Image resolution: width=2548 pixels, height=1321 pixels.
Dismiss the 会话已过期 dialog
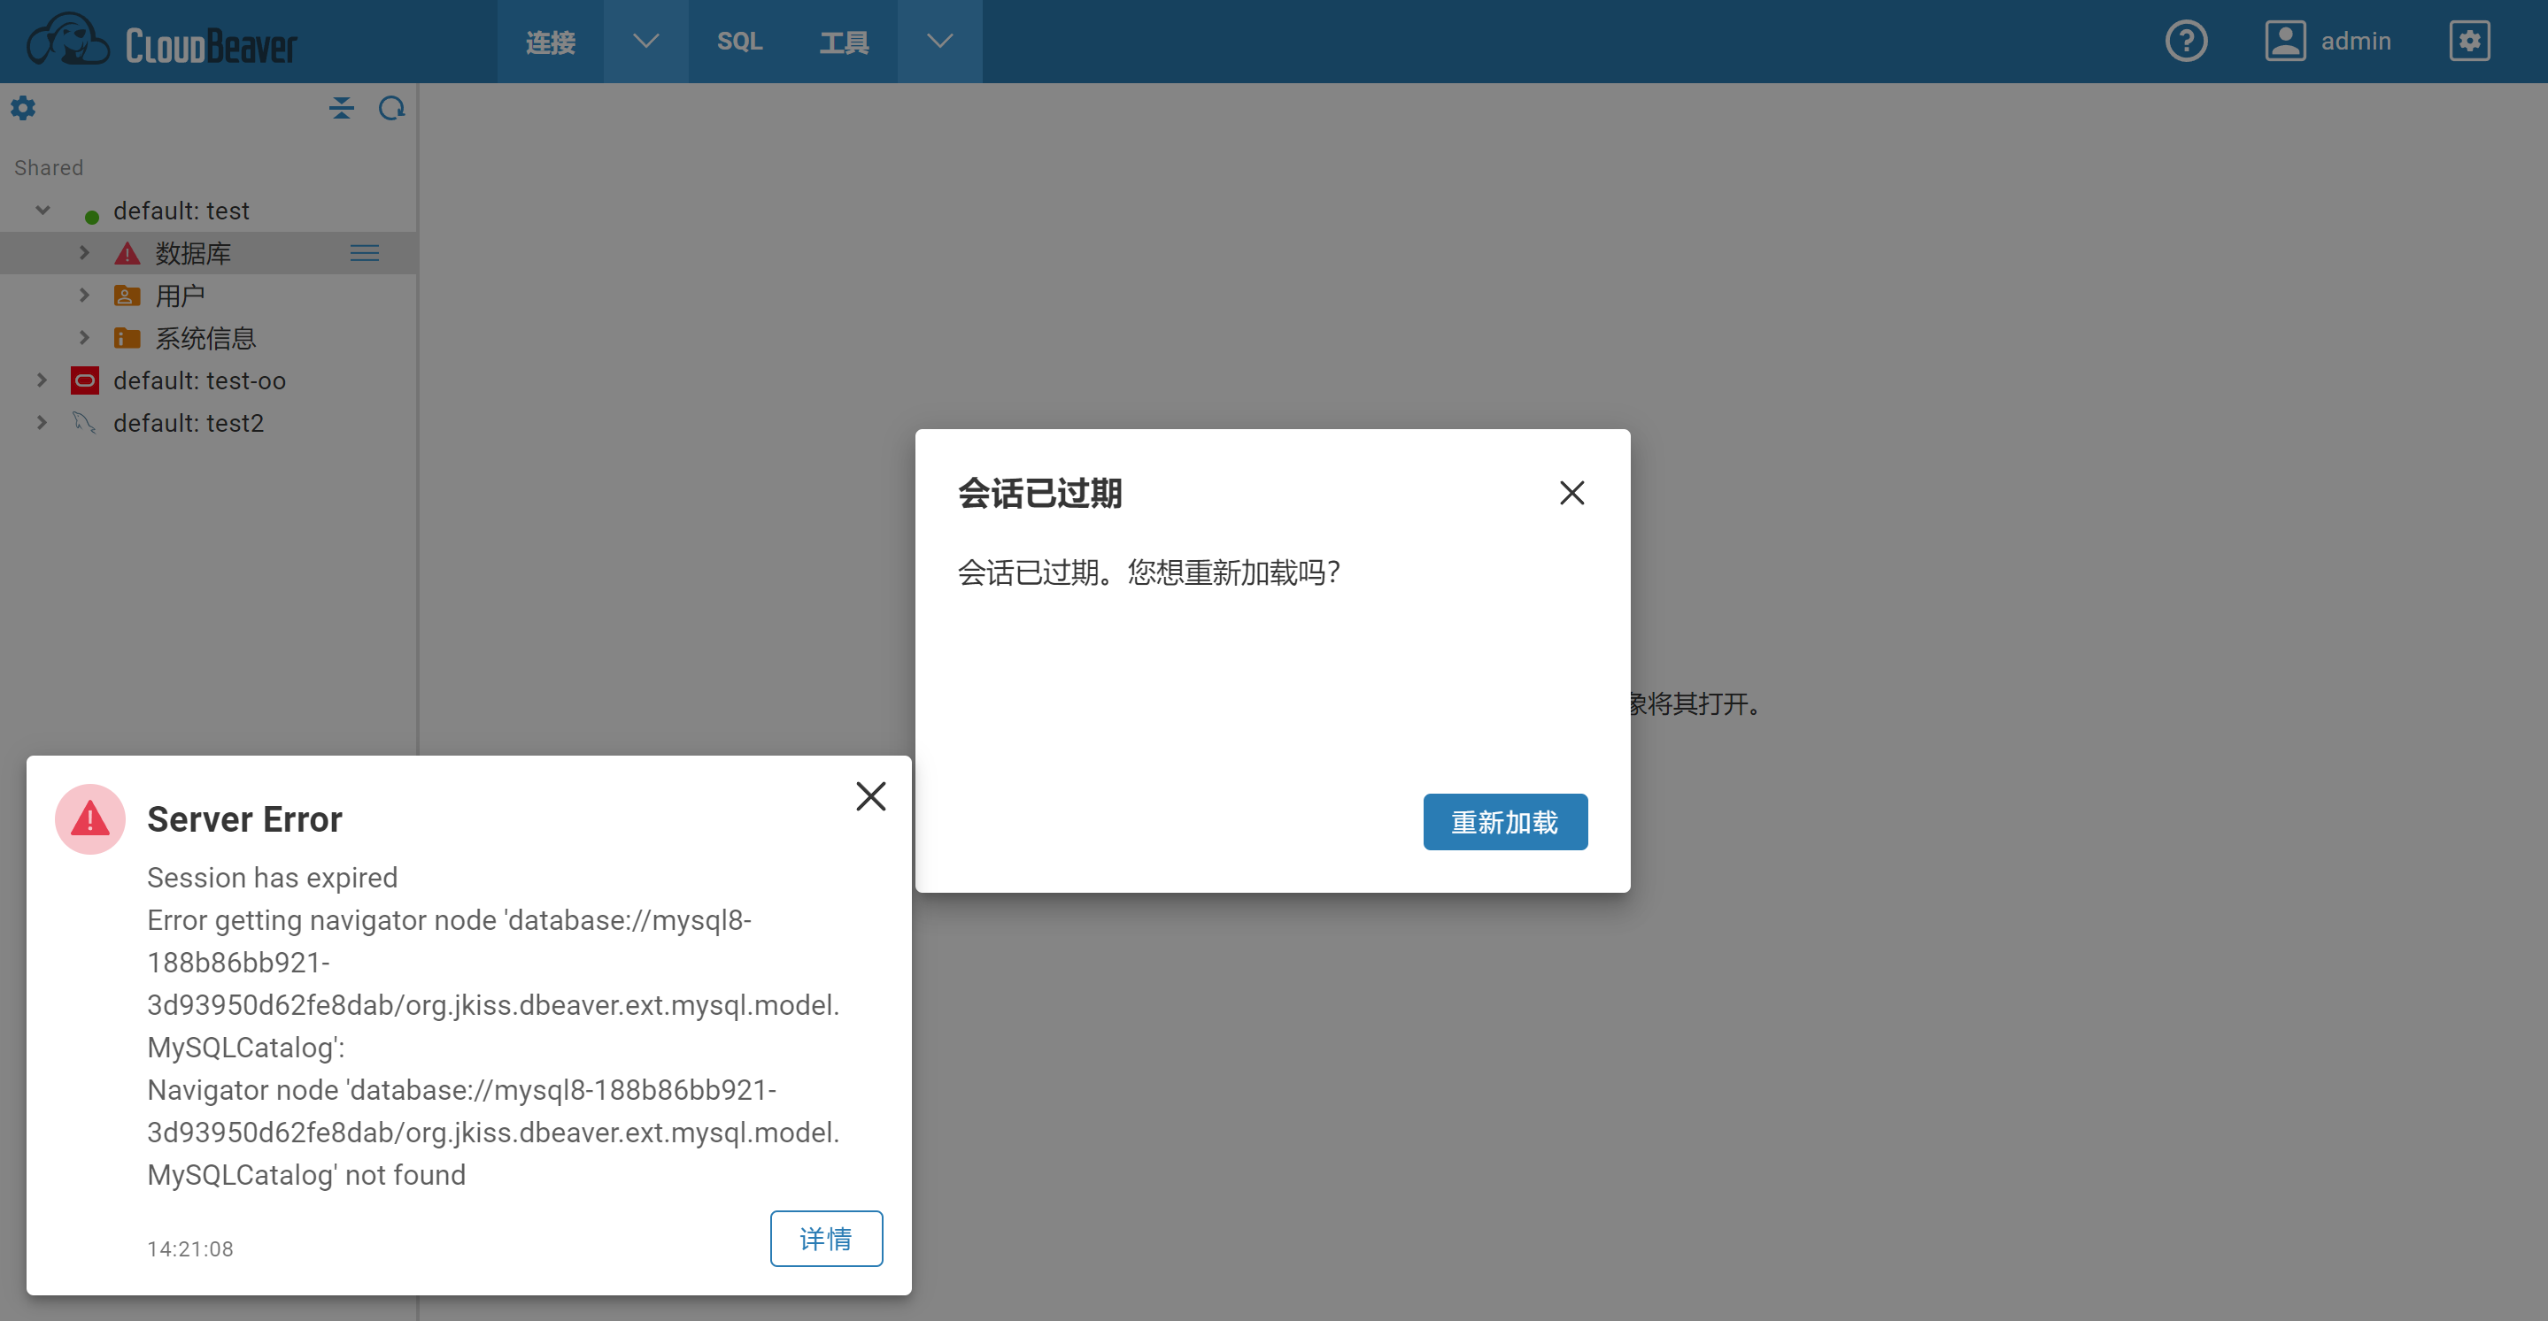point(1571,493)
